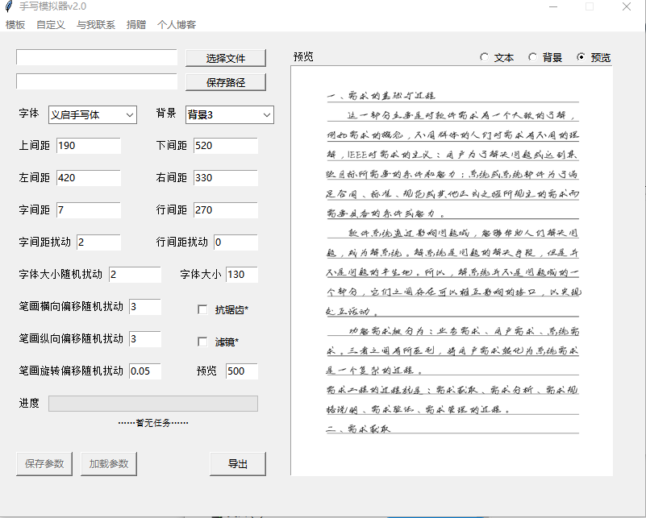Toggle the 滤镜 checkbox
The height and width of the screenshot is (518, 646).
click(203, 342)
